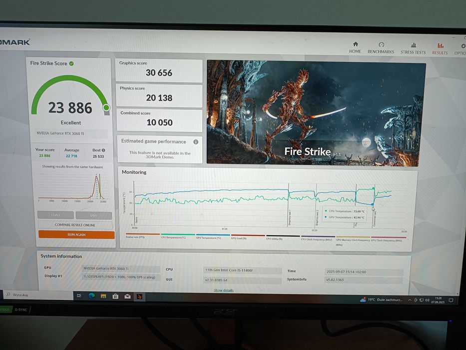Click the orange RUN AGAIN button
Viewport: 466px width, 350px height.
[76, 234]
